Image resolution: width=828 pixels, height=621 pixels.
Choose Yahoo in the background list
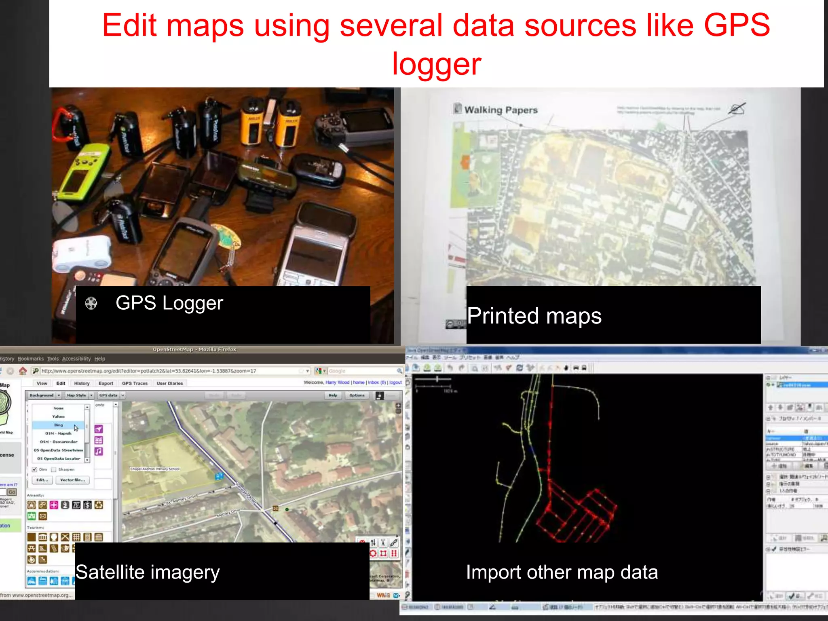pyautogui.click(x=58, y=416)
